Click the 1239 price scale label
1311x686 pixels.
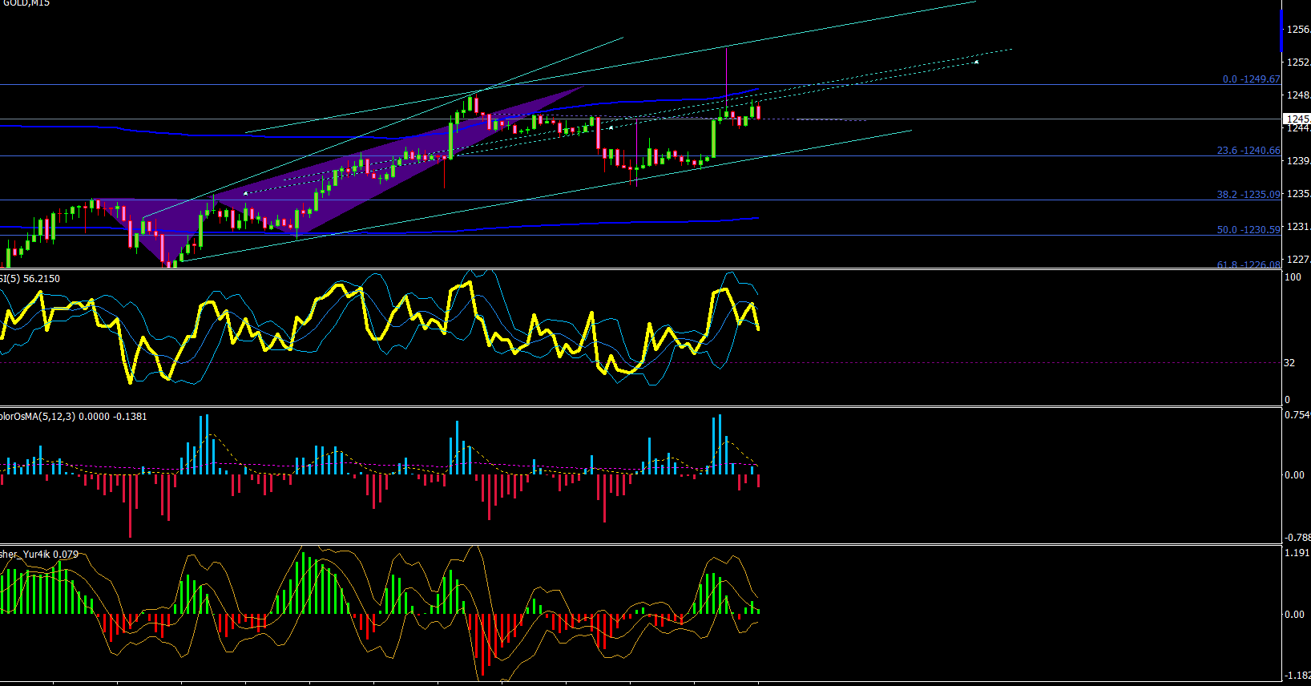click(1298, 161)
